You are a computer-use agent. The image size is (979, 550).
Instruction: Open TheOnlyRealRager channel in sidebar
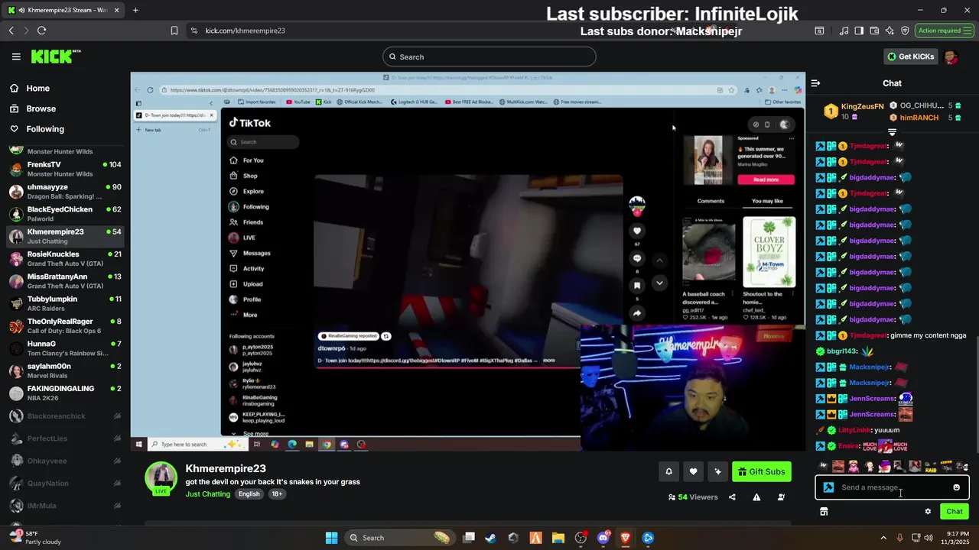tap(65, 325)
